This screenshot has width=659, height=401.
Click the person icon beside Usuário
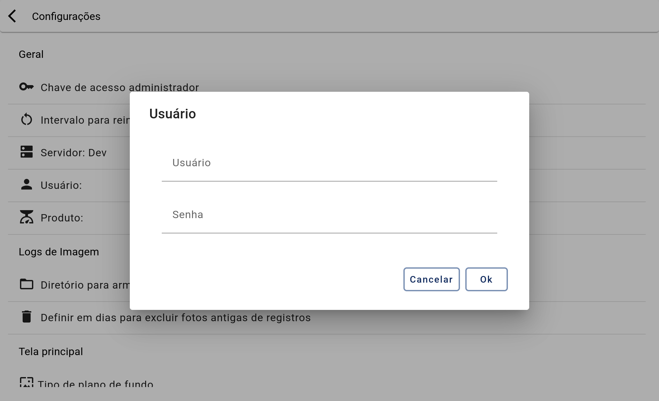(27, 184)
